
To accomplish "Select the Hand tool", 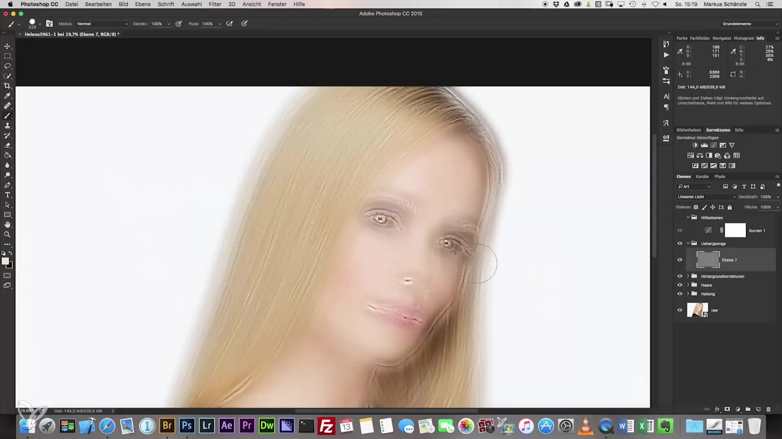I will 7,224.
